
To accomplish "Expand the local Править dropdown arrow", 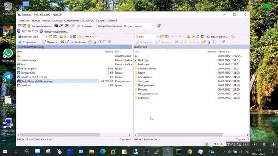I will (x=59, y=42).
